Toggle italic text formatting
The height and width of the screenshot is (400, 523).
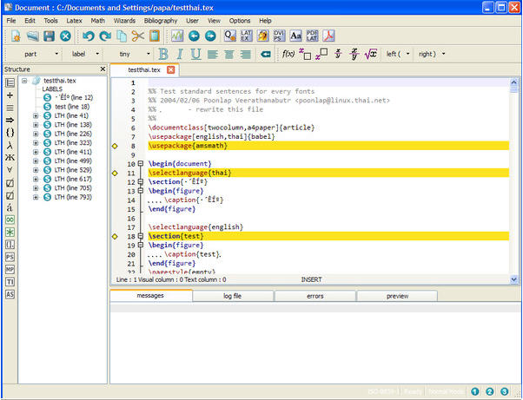(180, 54)
